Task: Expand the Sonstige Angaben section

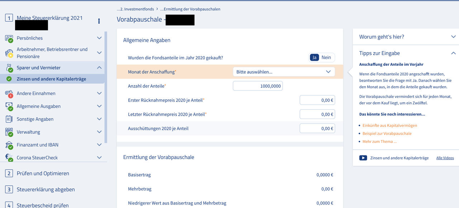Action: (x=99, y=119)
